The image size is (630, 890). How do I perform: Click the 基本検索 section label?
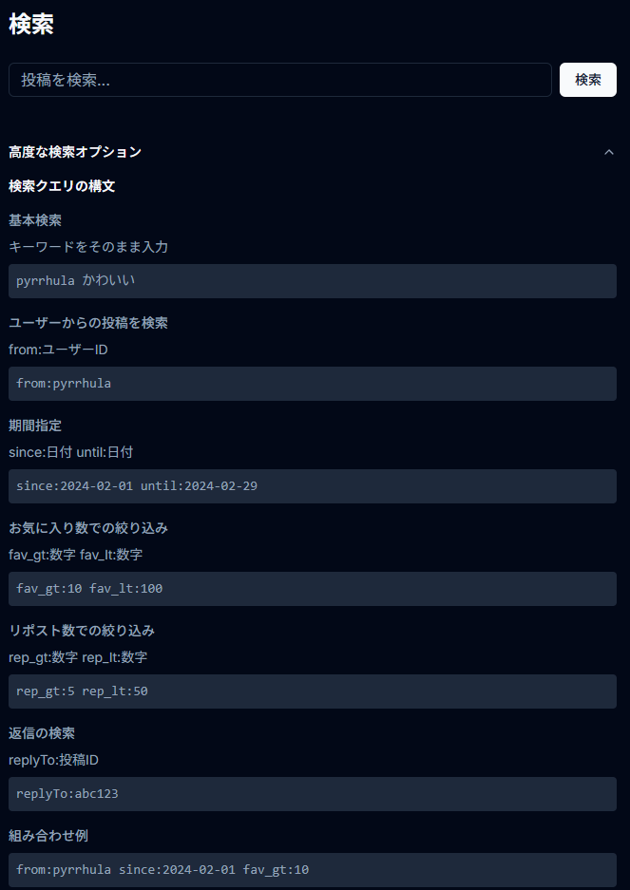coord(34,220)
